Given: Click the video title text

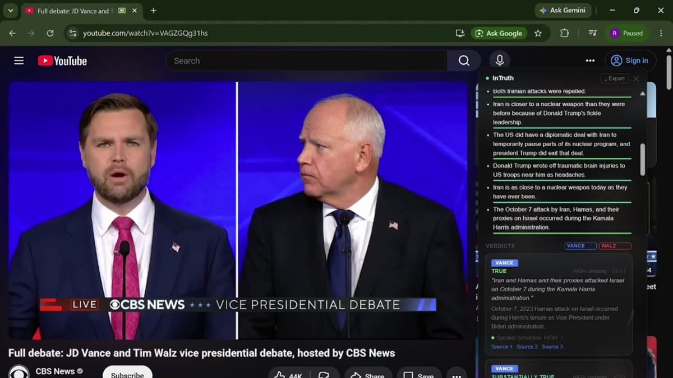Looking at the screenshot, I should [201, 353].
